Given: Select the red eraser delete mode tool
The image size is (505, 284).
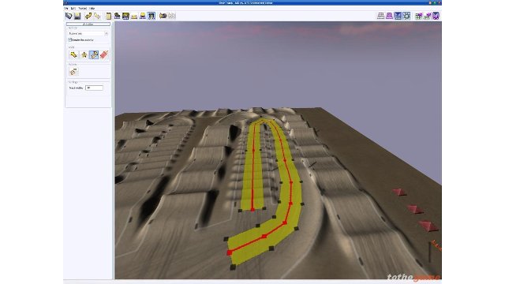Looking at the screenshot, I should [104, 54].
